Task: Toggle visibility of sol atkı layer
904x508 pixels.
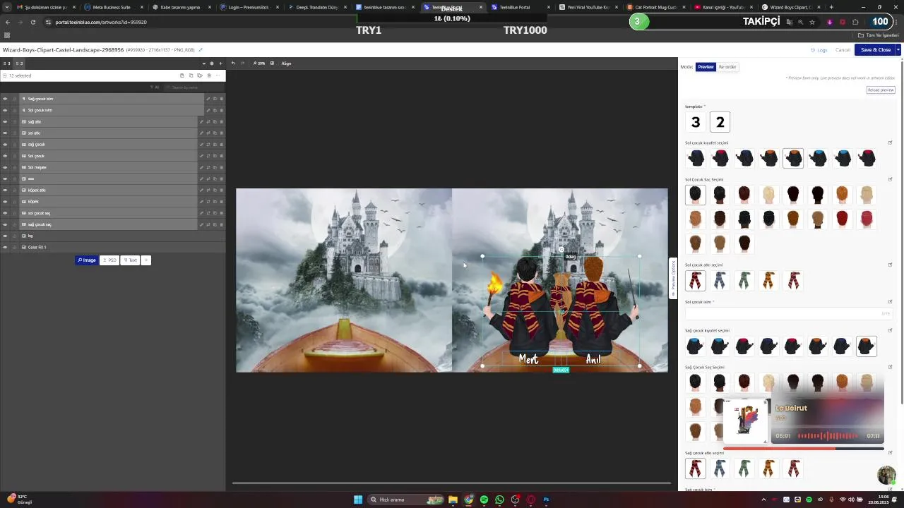Action: pyautogui.click(x=5, y=133)
